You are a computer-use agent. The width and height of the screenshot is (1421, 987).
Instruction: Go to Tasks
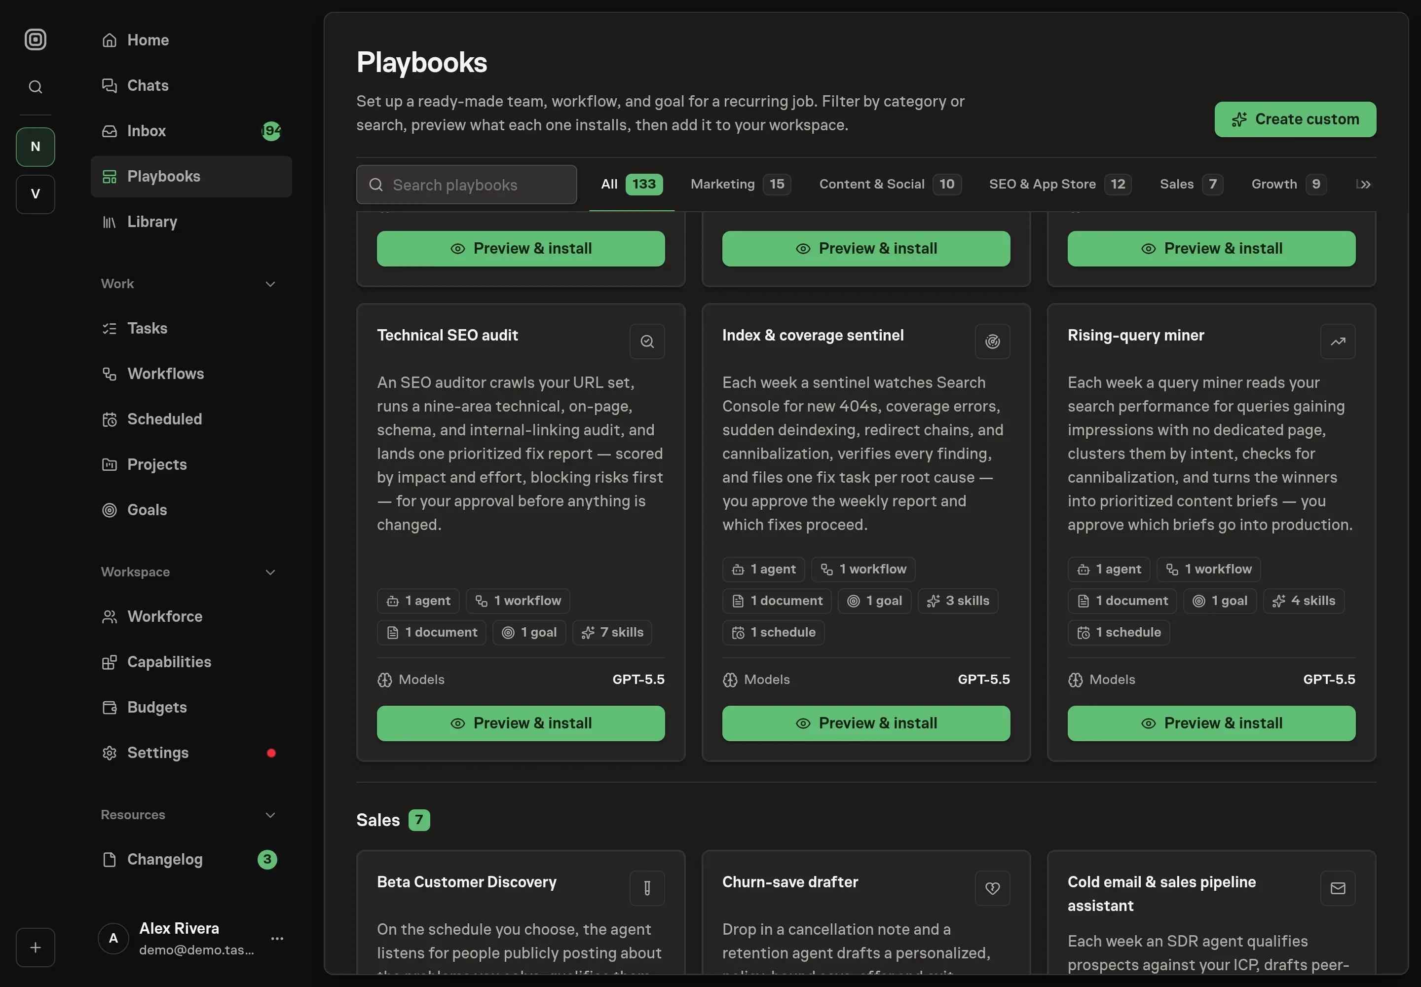coord(191,328)
